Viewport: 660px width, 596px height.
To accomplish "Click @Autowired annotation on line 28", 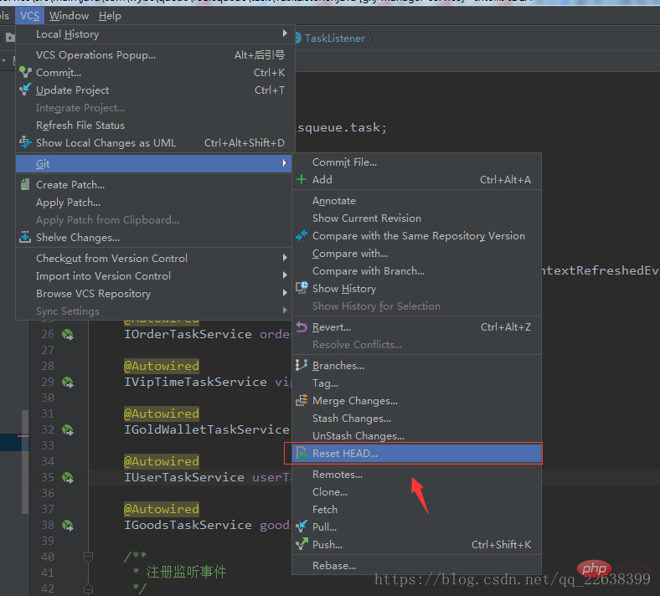I will pyautogui.click(x=161, y=366).
